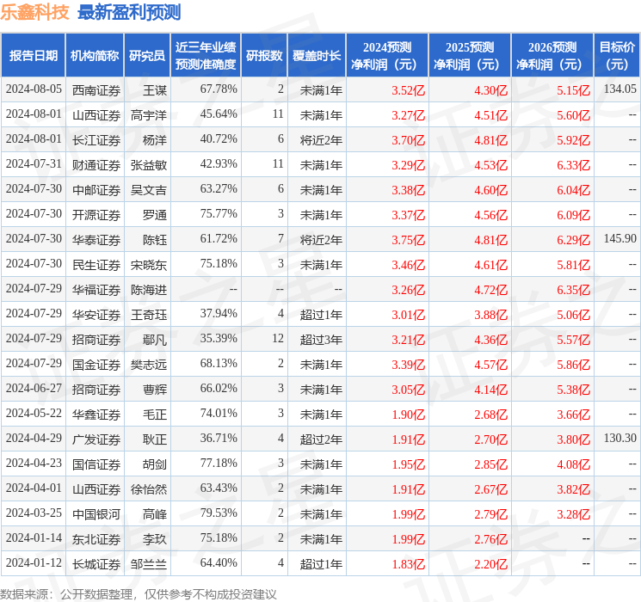Click the 数据来源 footer note
641x602 pixels.
click(139, 593)
